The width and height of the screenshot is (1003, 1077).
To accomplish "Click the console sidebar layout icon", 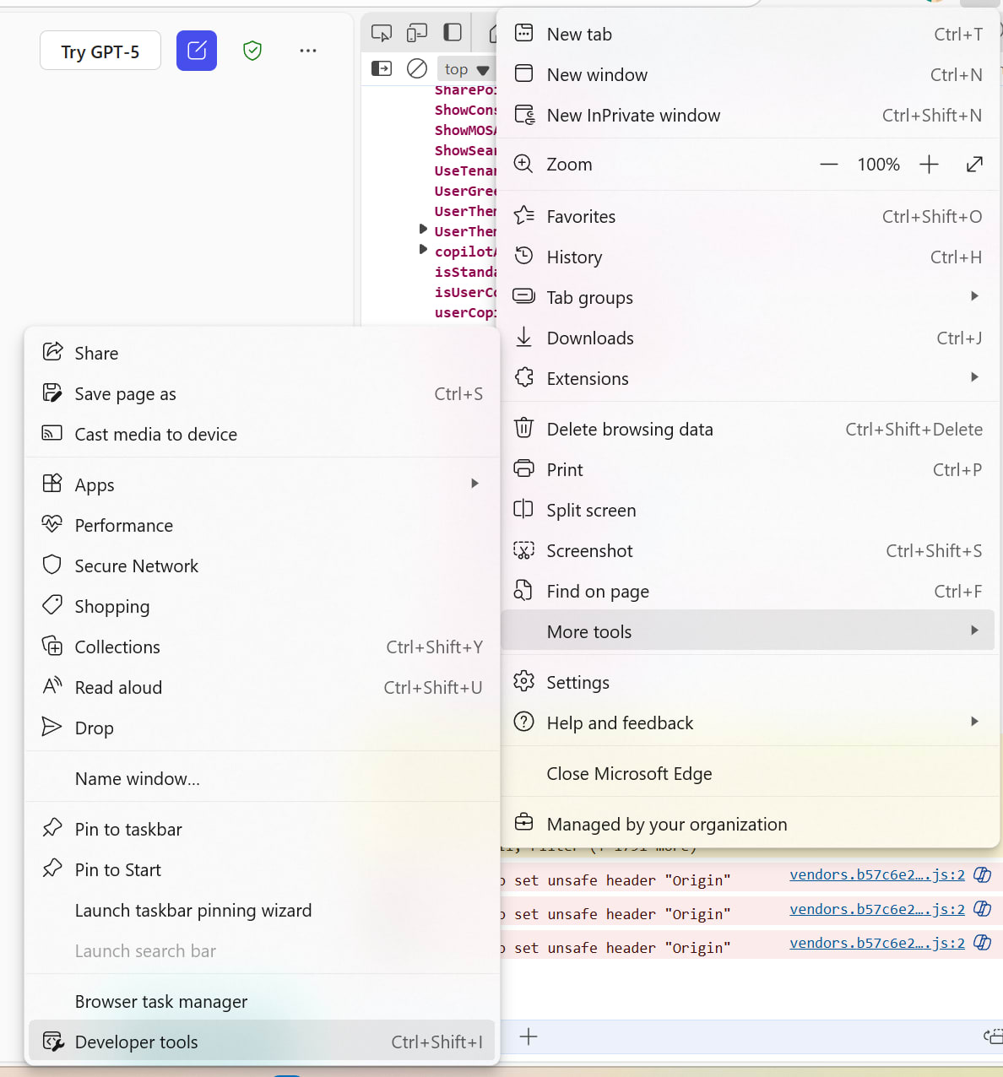I will point(382,68).
